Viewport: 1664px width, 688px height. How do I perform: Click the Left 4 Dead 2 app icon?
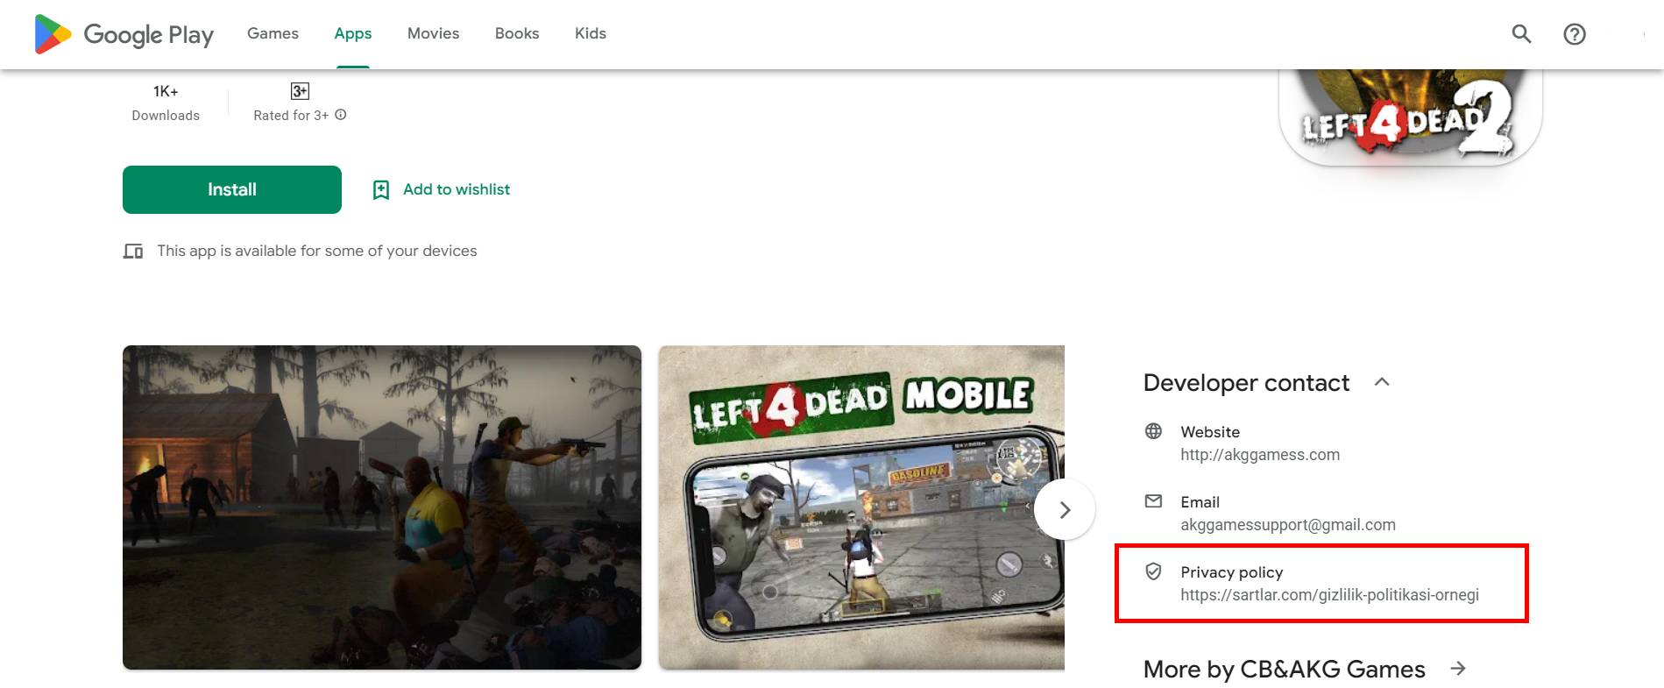click(1410, 117)
